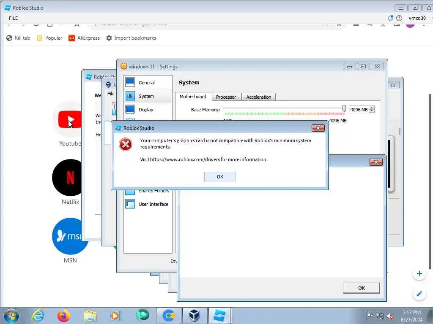This screenshot has width=433, height=324.
Task: Select User Interface in settings sidebar
Action: pos(148,204)
